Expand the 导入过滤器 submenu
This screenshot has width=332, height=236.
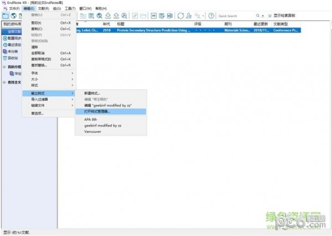[x=49, y=99]
